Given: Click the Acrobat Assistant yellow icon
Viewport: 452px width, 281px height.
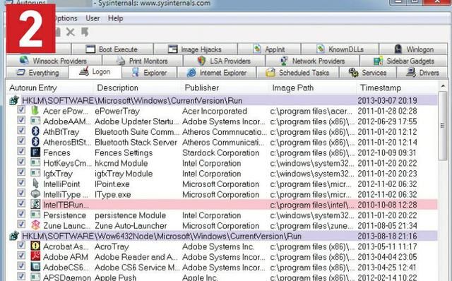Looking at the screenshot, I should tap(35, 246).
